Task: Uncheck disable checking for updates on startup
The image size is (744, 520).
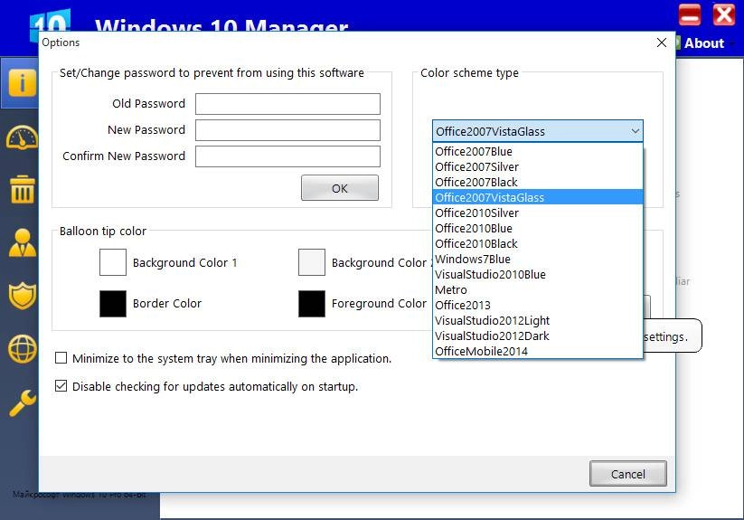Action: (61, 386)
